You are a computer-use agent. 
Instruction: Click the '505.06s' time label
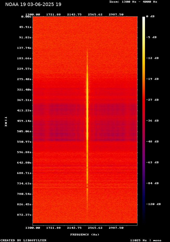[x=24, y=131]
